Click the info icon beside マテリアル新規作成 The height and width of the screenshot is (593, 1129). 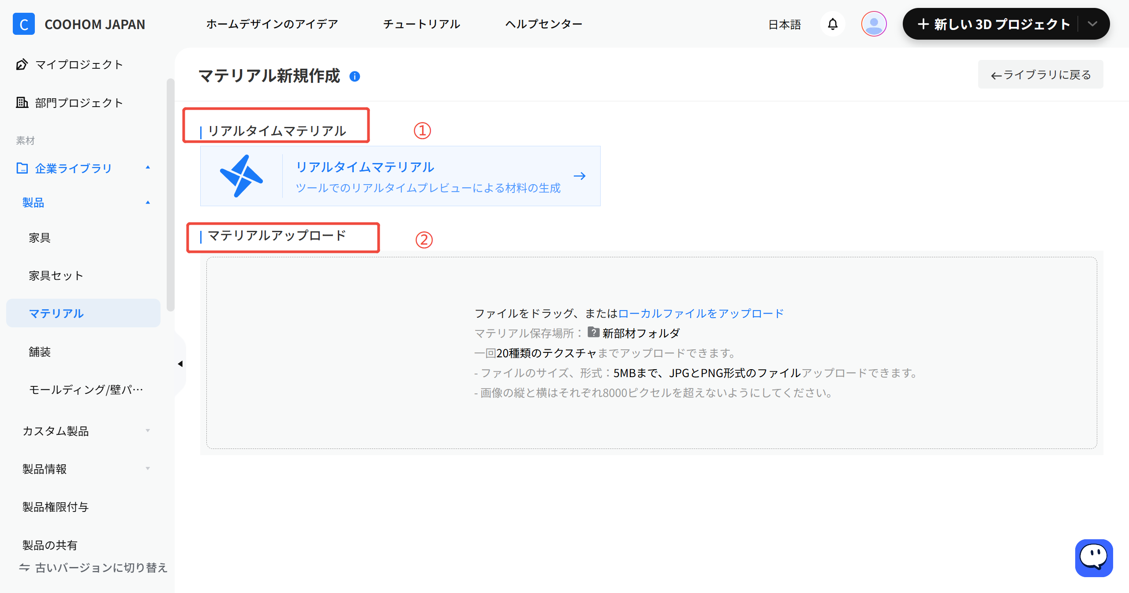click(355, 76)
